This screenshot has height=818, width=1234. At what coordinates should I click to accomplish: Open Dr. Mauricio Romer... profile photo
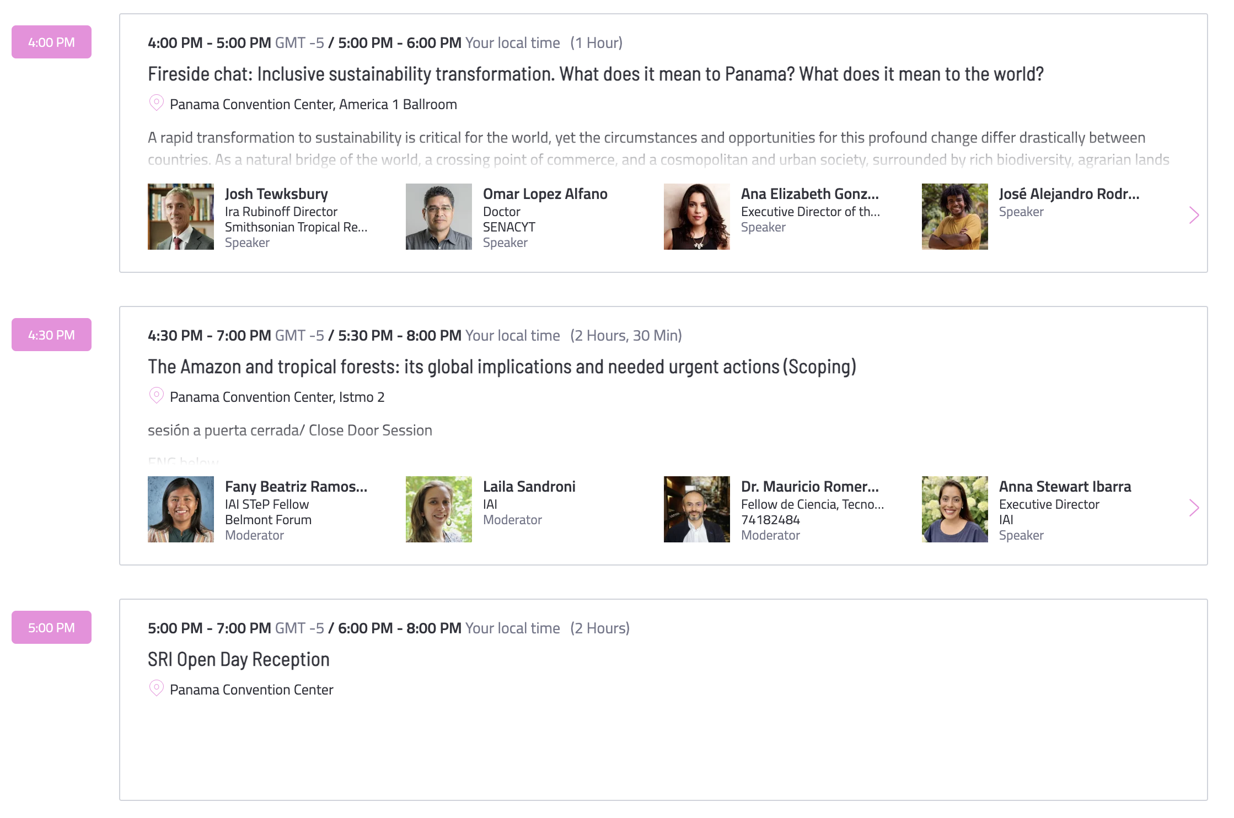[697, 509]
